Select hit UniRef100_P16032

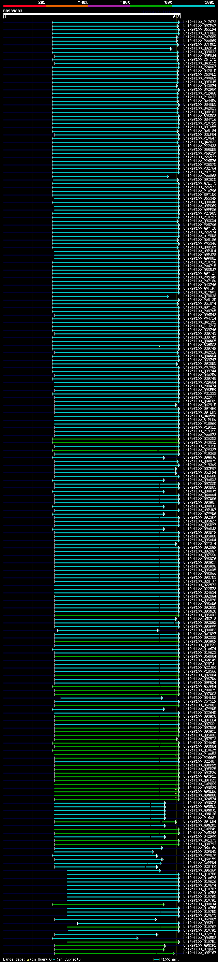tap(199, 97)
